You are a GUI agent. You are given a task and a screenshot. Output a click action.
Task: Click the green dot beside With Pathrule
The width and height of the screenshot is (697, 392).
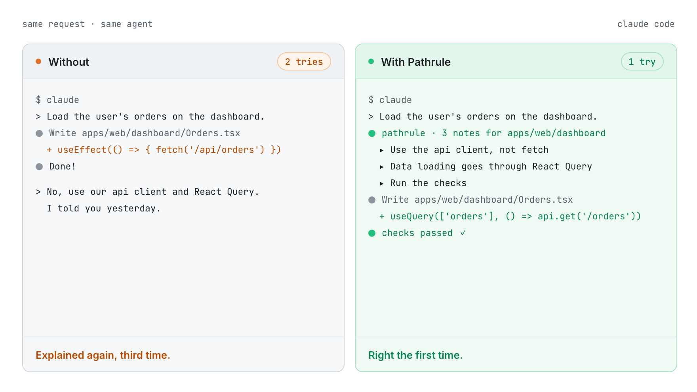tap(371, 61)
